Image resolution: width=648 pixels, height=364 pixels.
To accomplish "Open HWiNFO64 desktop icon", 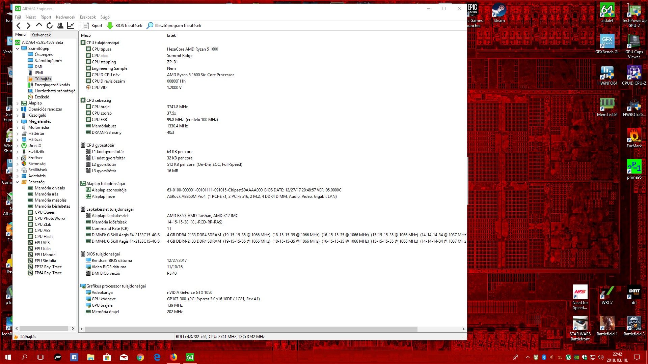I will (607, 75).
